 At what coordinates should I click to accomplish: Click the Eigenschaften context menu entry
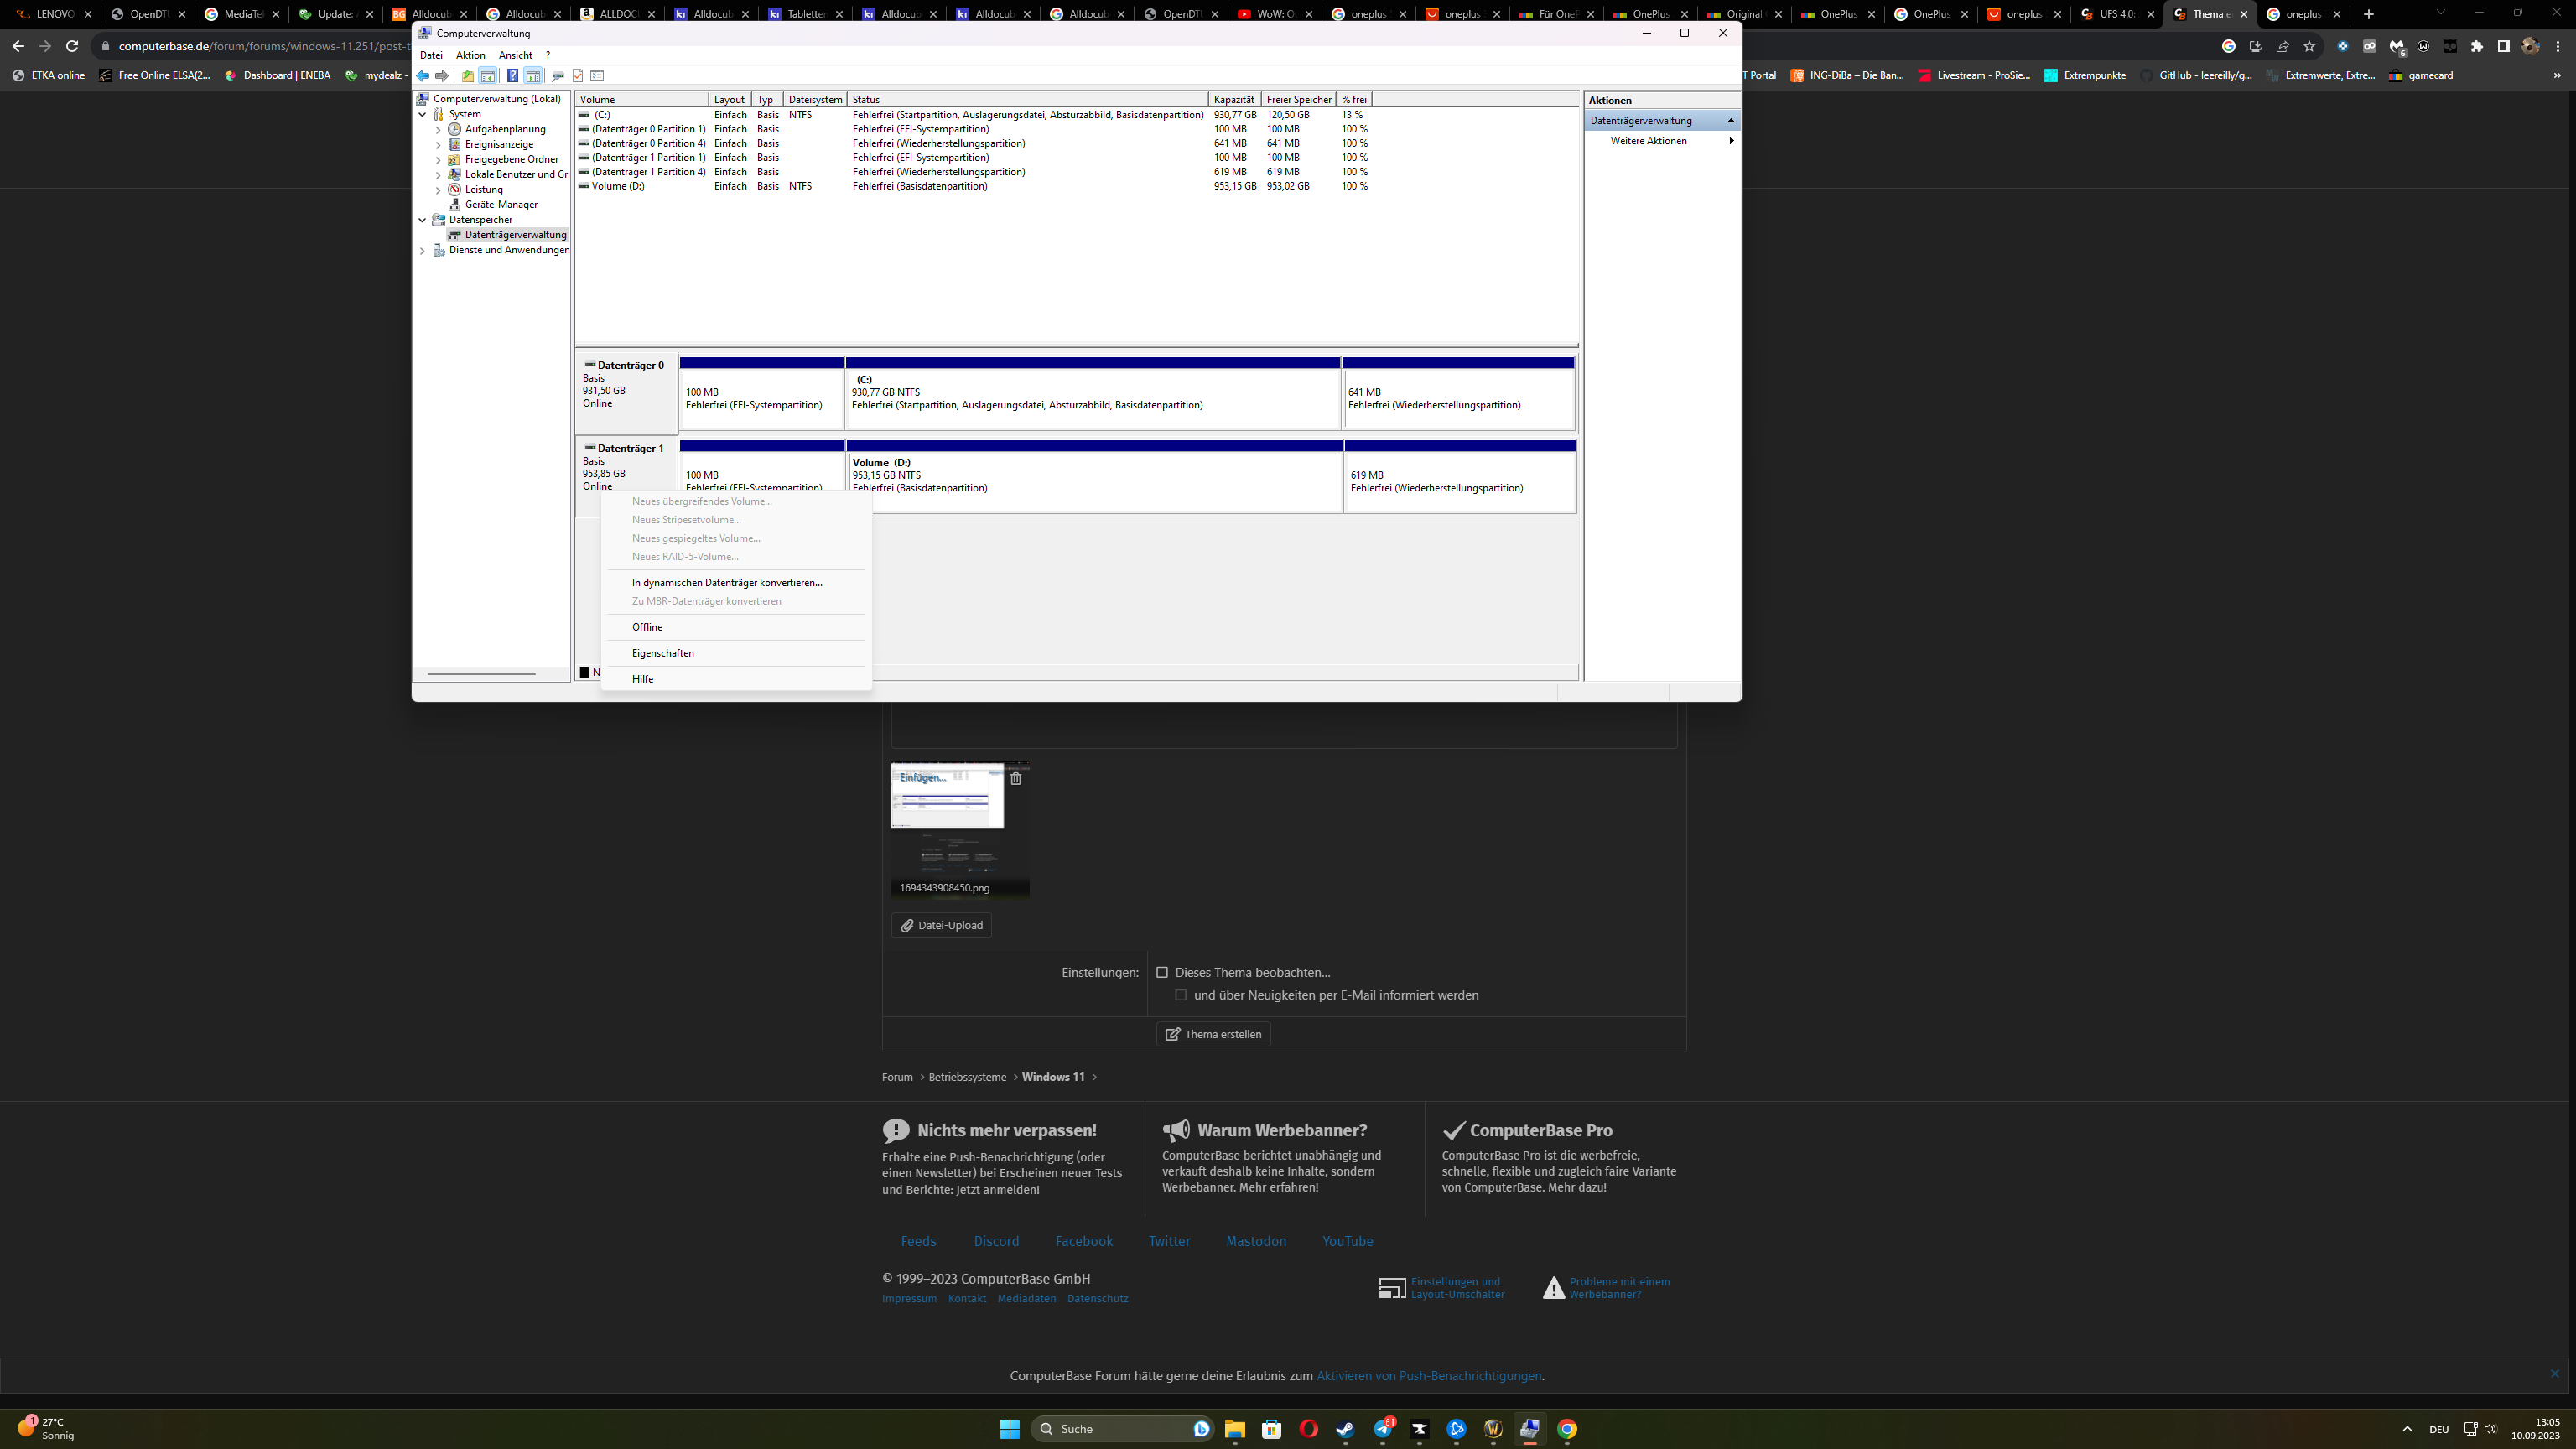pos(663,653)
